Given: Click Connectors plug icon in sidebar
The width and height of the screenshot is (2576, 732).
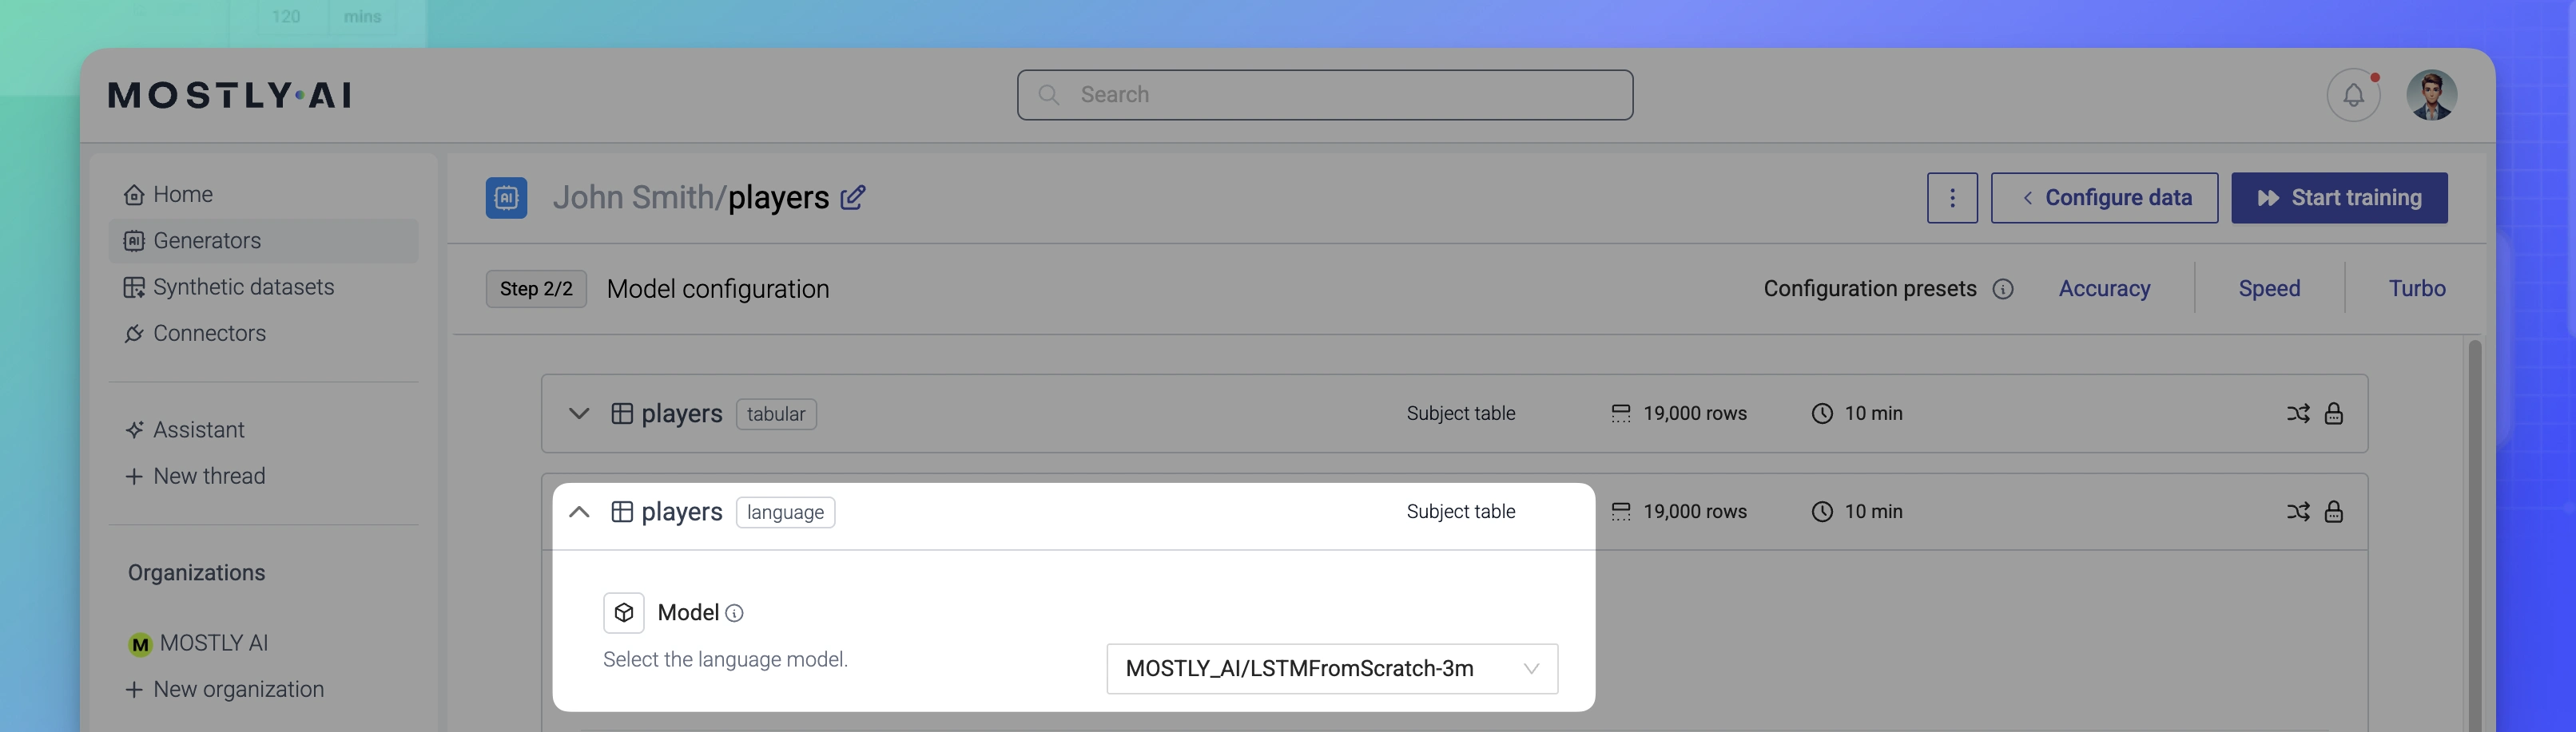Looking at the screenshot, I should 134,334.
